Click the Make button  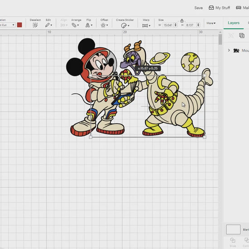[243, 8]
